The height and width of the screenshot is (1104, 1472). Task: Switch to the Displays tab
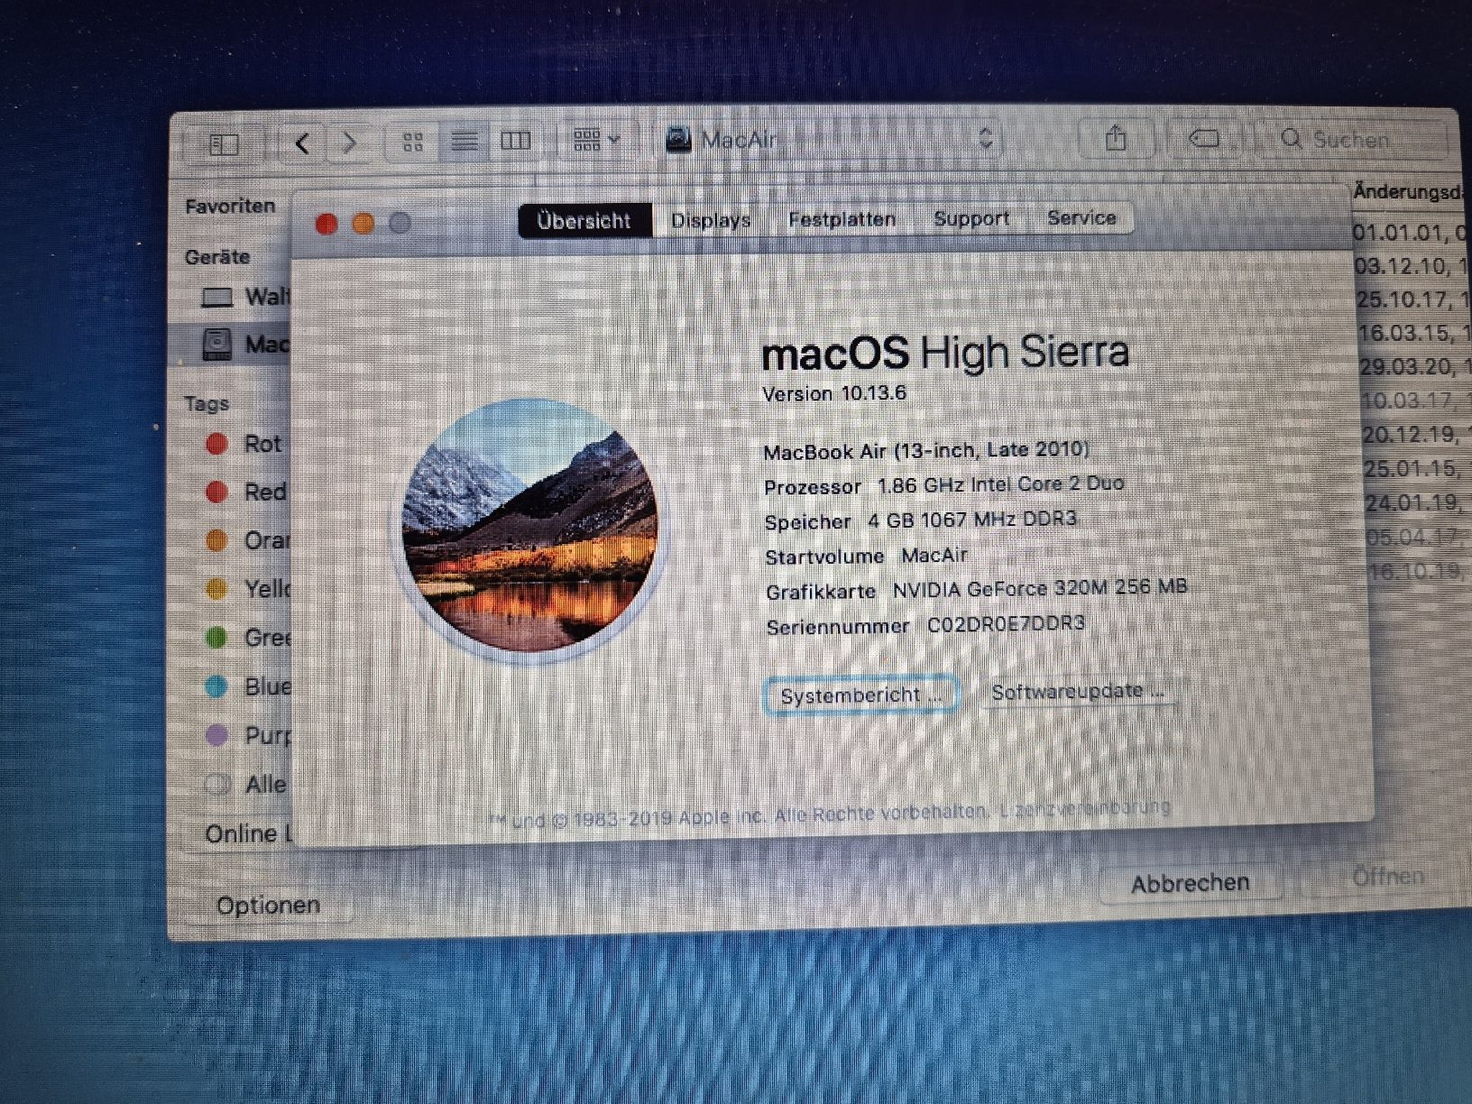pyautogui.click(x=711, y=220)
